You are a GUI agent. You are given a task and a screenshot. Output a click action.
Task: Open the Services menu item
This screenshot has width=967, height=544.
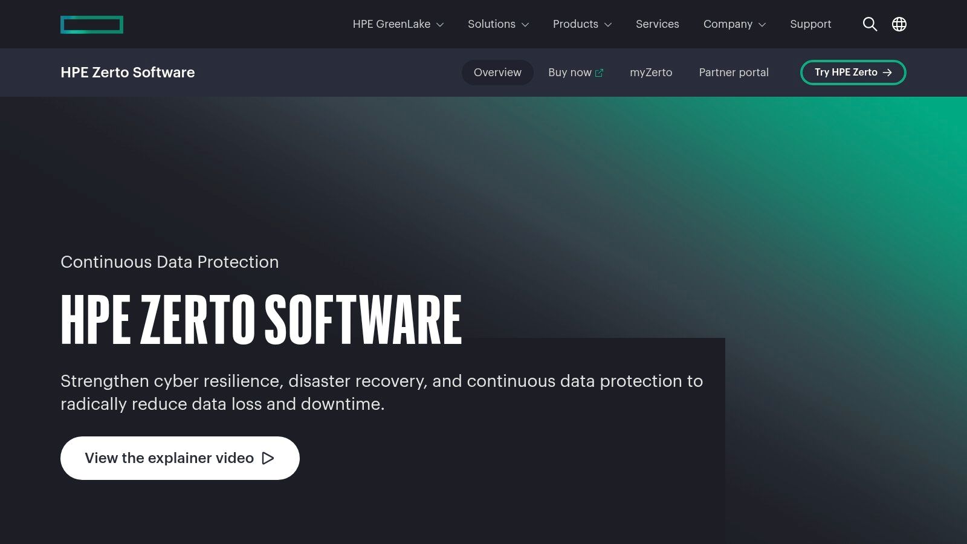coord(657,24)
